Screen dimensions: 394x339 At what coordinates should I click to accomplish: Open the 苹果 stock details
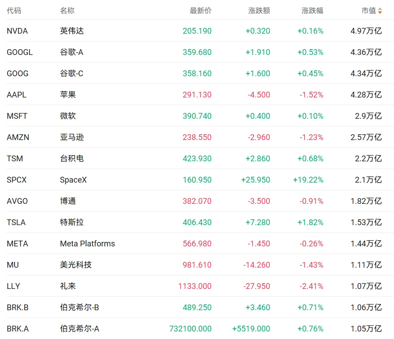pyautogui.click(x=68, y=94)
